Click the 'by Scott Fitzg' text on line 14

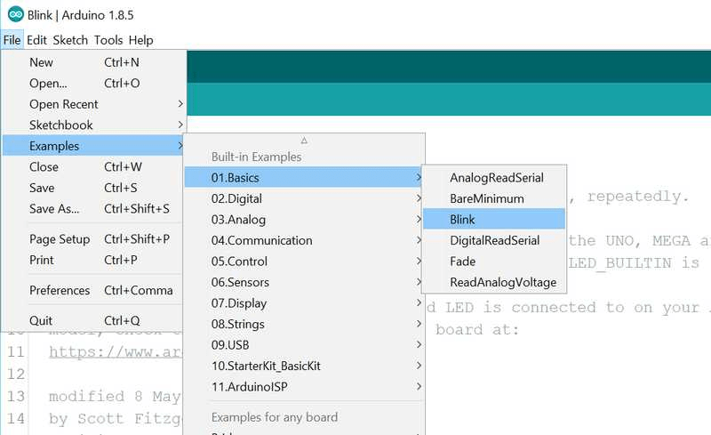(x=116, y=419)
